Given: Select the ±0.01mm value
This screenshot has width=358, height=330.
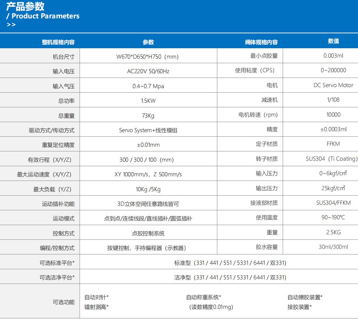Looking at the screenshot, I should click(148, 145).
